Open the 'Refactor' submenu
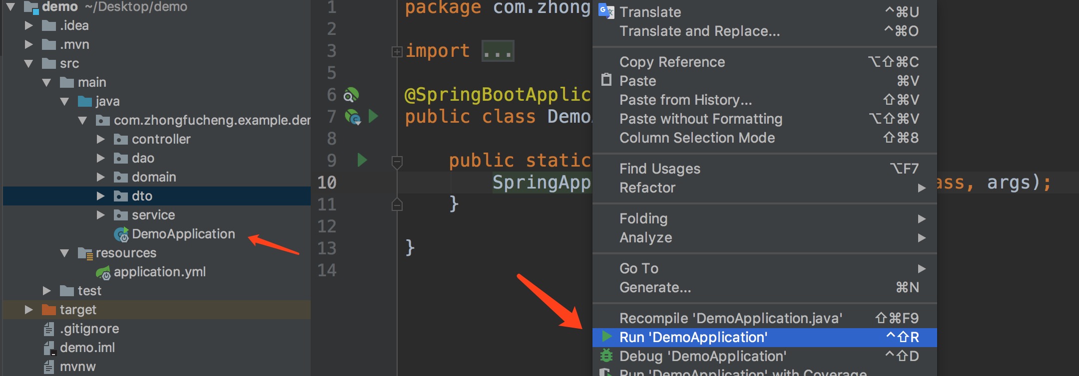This screenshot has height=376, width=1079. click(x=764, y=188)
